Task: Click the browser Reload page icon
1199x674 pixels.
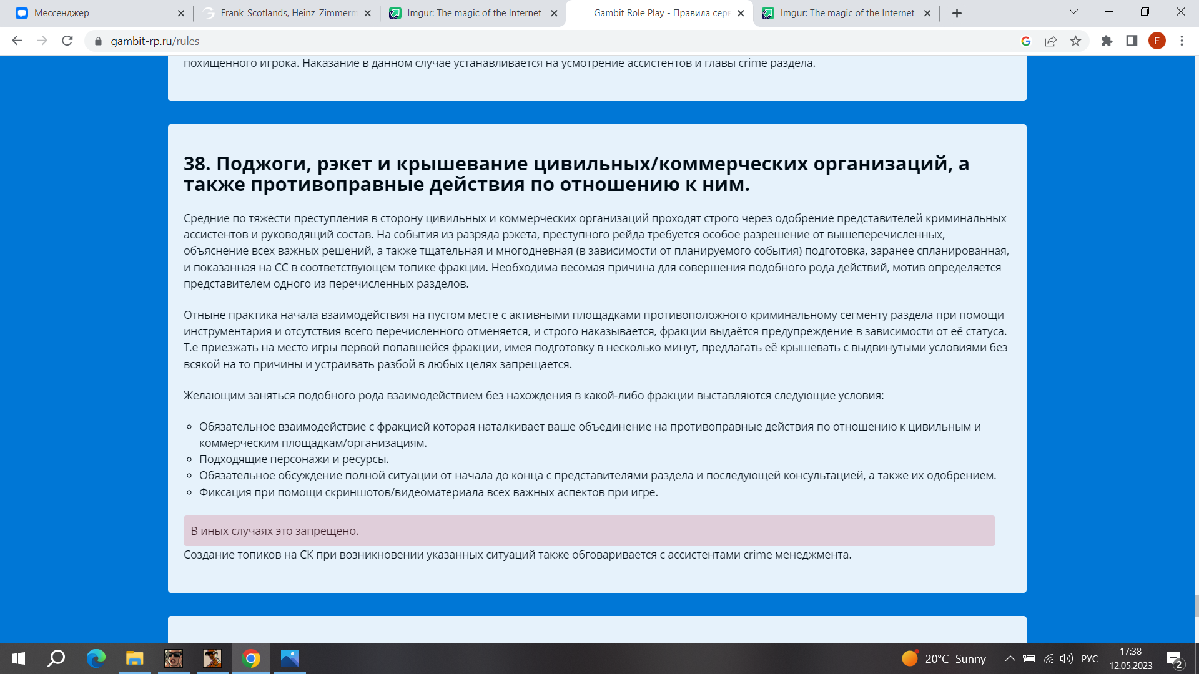Action: point(67,41)
